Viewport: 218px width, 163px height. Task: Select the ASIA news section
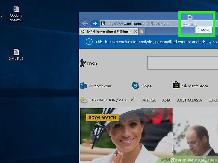pos(166,100)
